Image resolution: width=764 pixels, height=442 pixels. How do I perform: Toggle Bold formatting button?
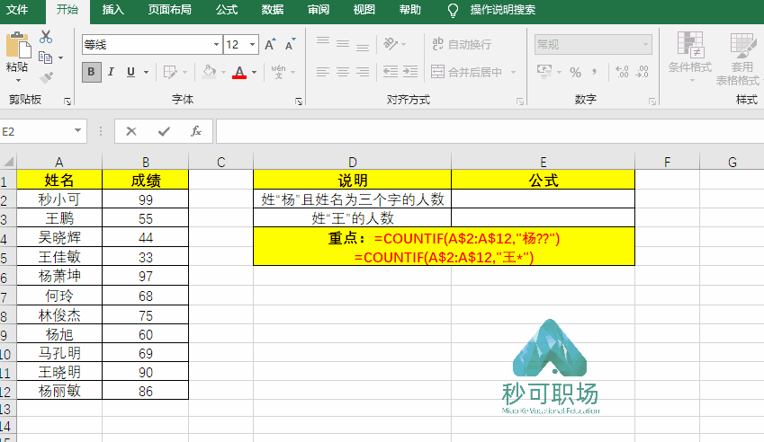click(x=91, y=72)
